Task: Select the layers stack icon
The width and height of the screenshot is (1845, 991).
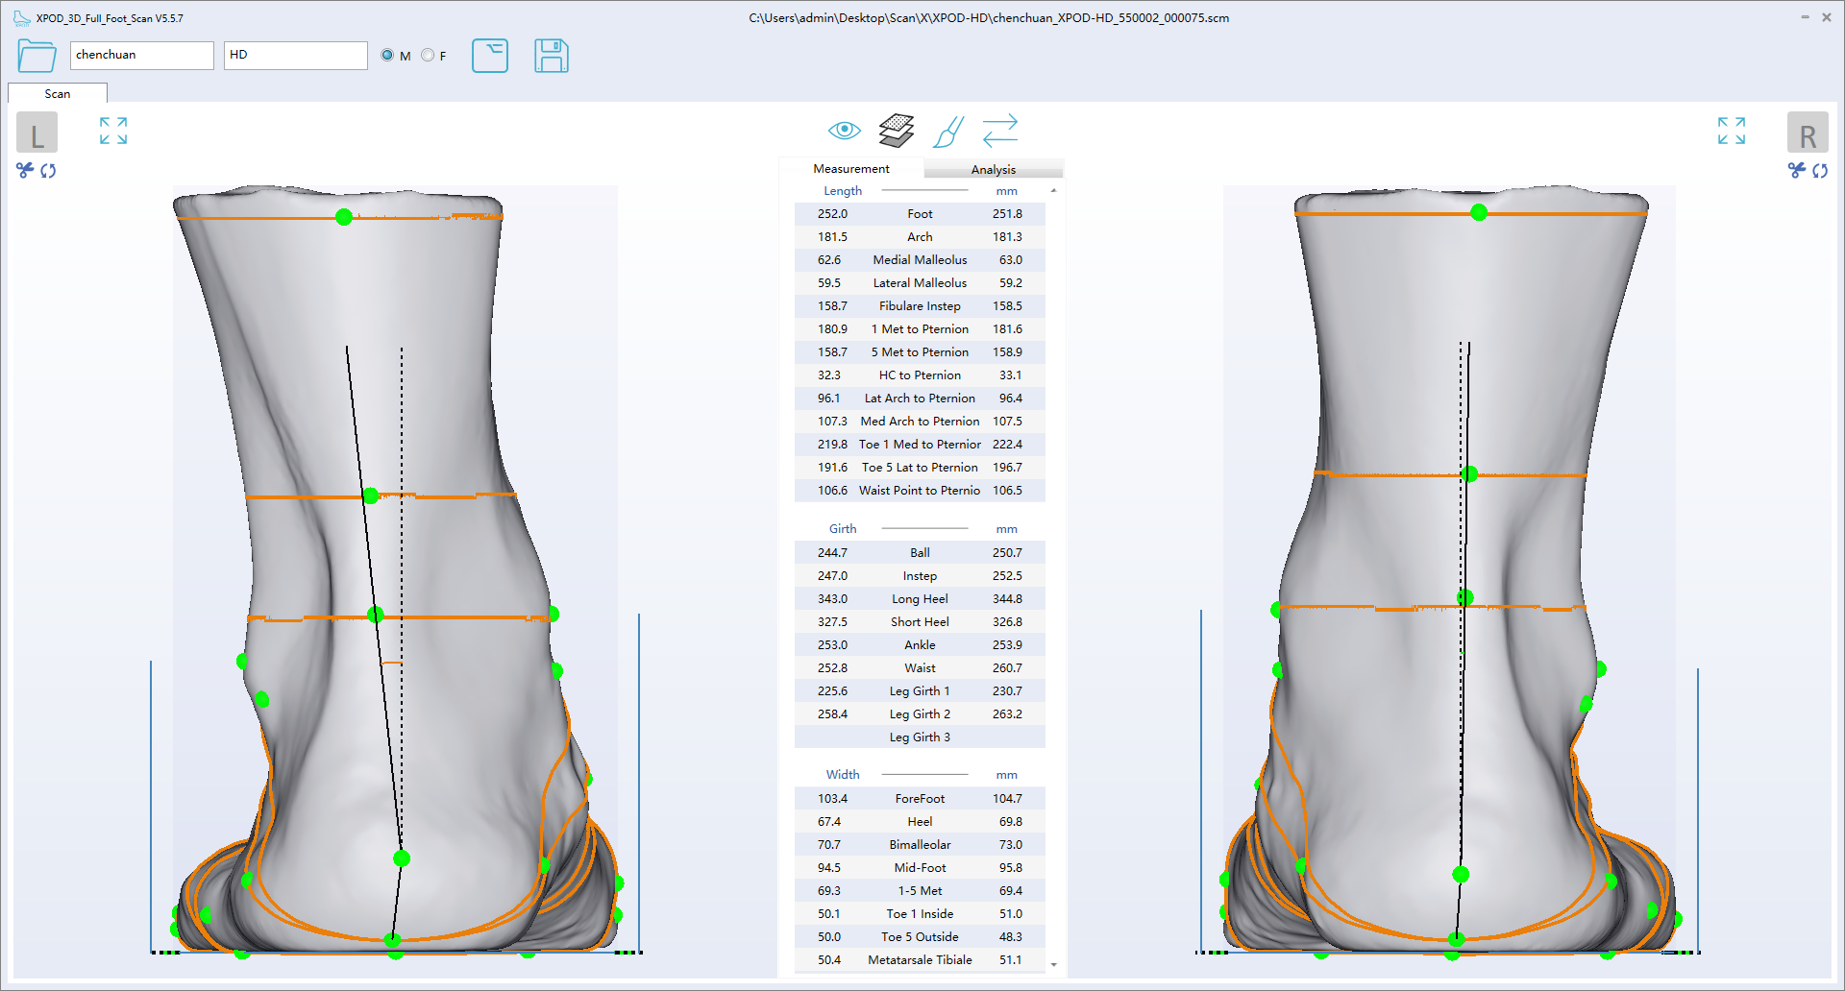Action: [x=896, y=131]
